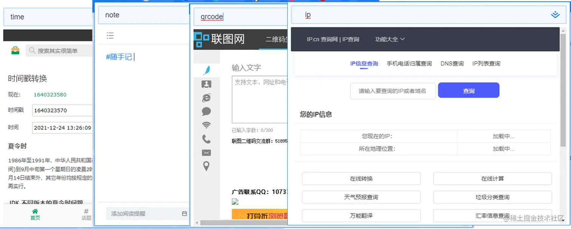Focus the time search bar
Screen dimensions: 571x229
click(x=48, y=17)
